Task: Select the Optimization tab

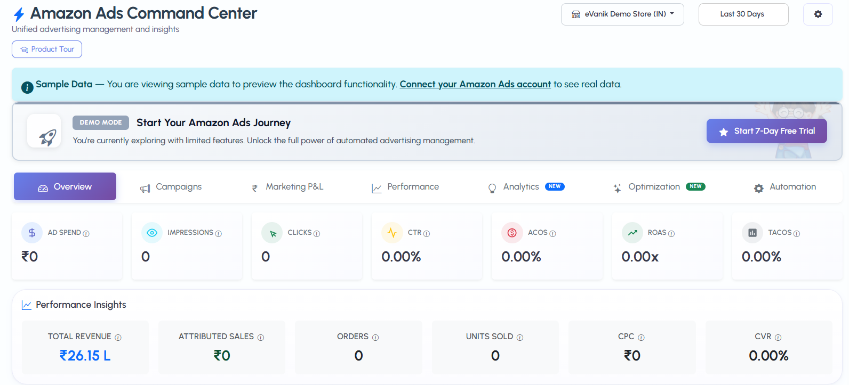Action: pos(659,187)
